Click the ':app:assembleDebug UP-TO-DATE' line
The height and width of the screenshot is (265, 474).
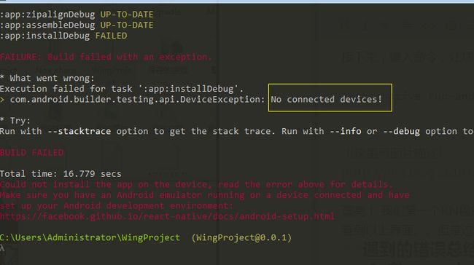point(77,25)
